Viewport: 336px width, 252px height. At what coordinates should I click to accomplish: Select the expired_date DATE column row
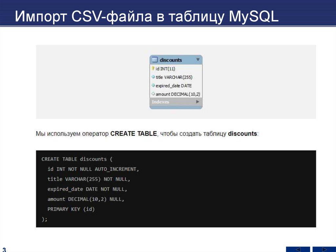[174, 85]
